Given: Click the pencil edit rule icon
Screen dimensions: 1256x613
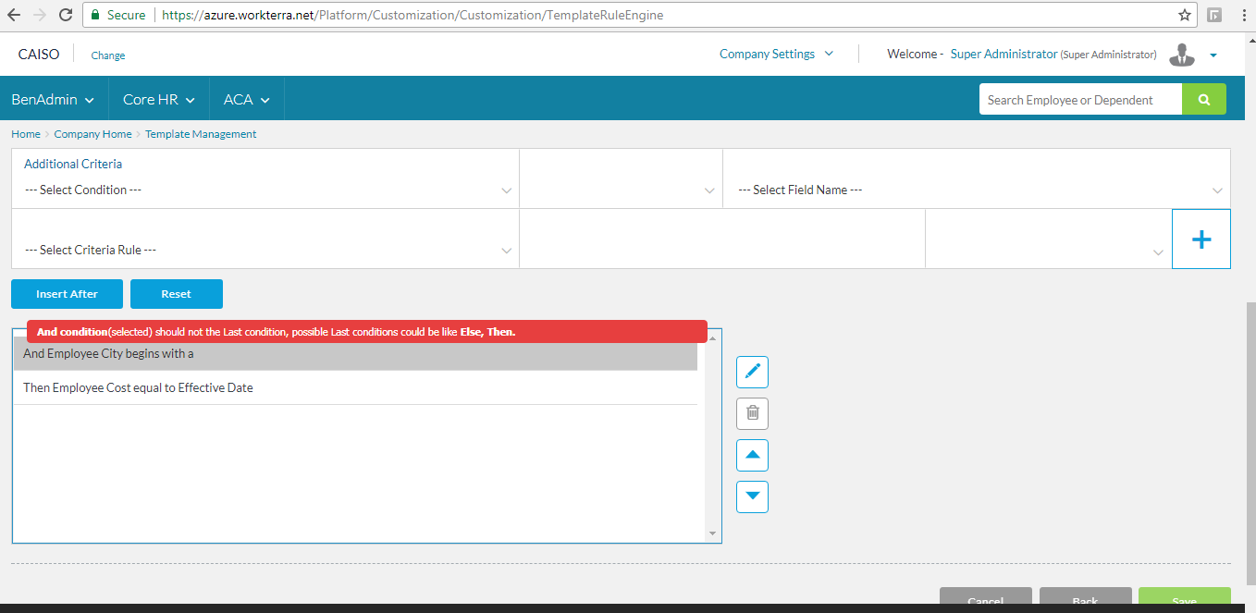Looking at the screenshot, I should click(x=752, y=372).
